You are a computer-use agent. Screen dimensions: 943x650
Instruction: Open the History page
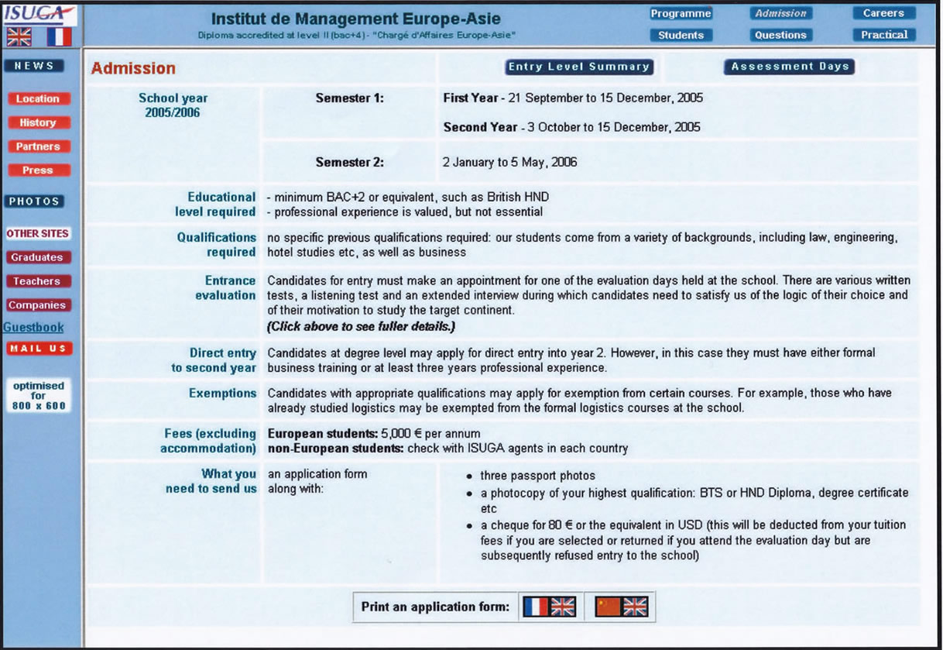[38, 122]
